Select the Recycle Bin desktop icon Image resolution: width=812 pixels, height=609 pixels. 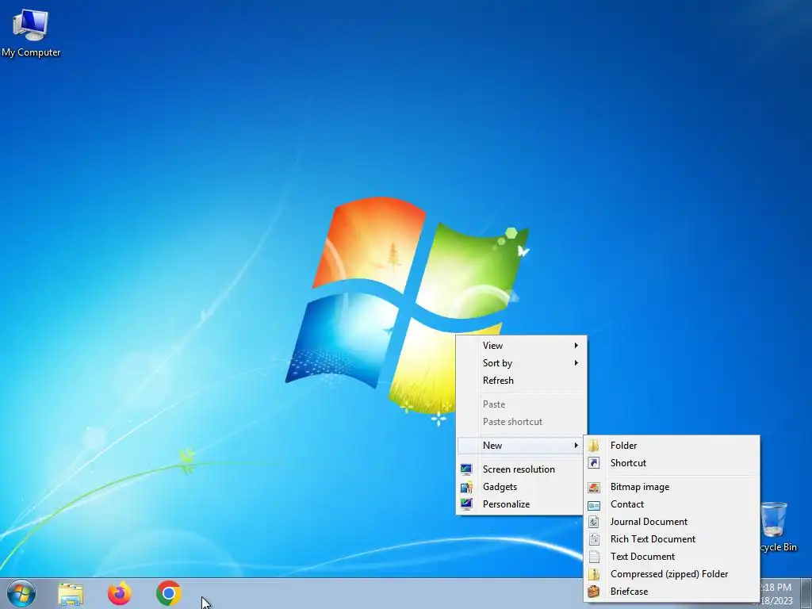[779, 527]
